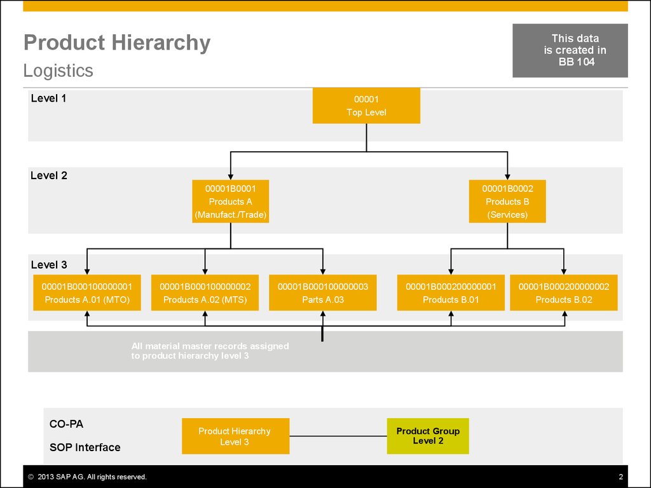Image resolution: width=651 pixels, height=488 pixels.
Task: Select Products B.01 box
Action: point(451,292)
